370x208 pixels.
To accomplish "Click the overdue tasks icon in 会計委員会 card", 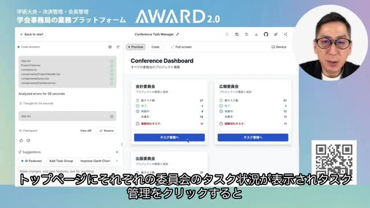I will coord(138,124).
